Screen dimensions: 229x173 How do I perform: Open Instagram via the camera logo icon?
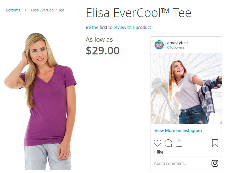[215, 163]
